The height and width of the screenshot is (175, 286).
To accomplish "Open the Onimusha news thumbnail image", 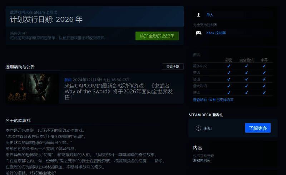I will point(32,88).
